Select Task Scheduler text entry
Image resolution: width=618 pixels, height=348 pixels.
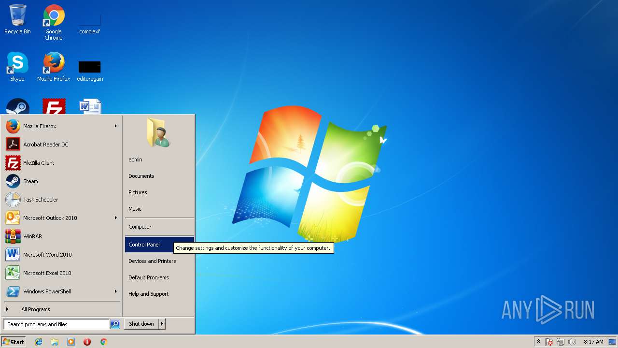click(x=41, y=200)
